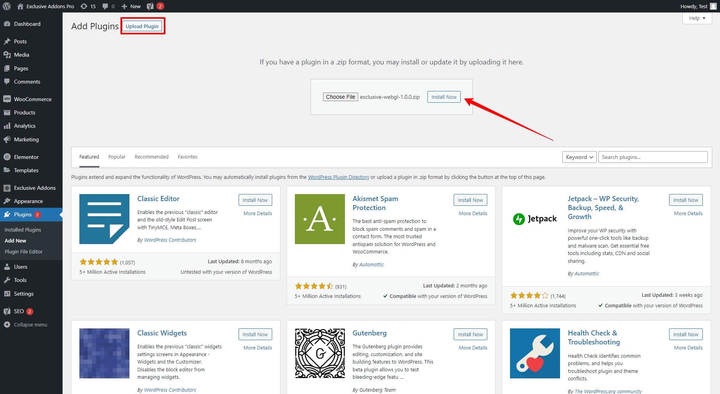Click the SEO Yoast icon in sidebar

(x=7, y=311)
